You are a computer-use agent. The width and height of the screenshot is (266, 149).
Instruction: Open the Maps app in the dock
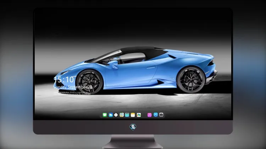122,115
